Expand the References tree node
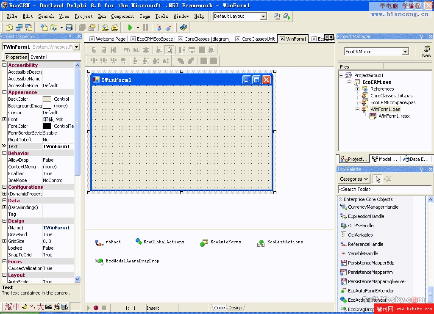The width and height of the screenshot is (434, 314). tap(357, 89)
